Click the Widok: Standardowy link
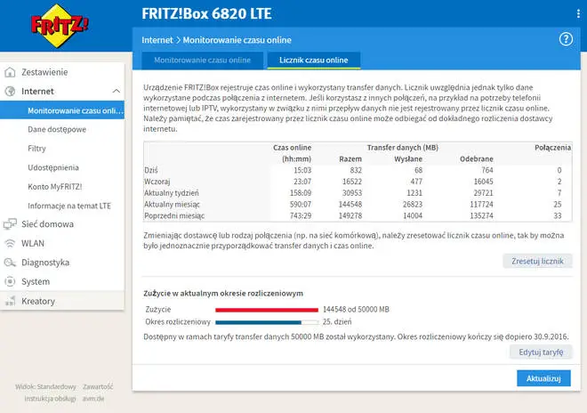 point(45,386)
